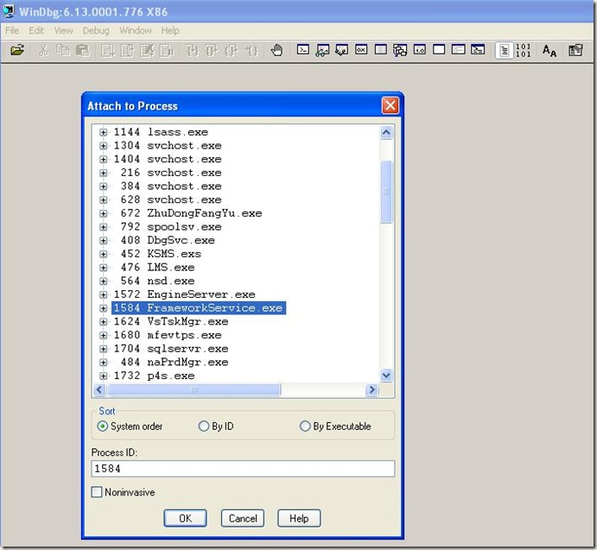Click the Run to Cursor icon
The width and height of the screenshot is (597, 550).
click(251, 50)
